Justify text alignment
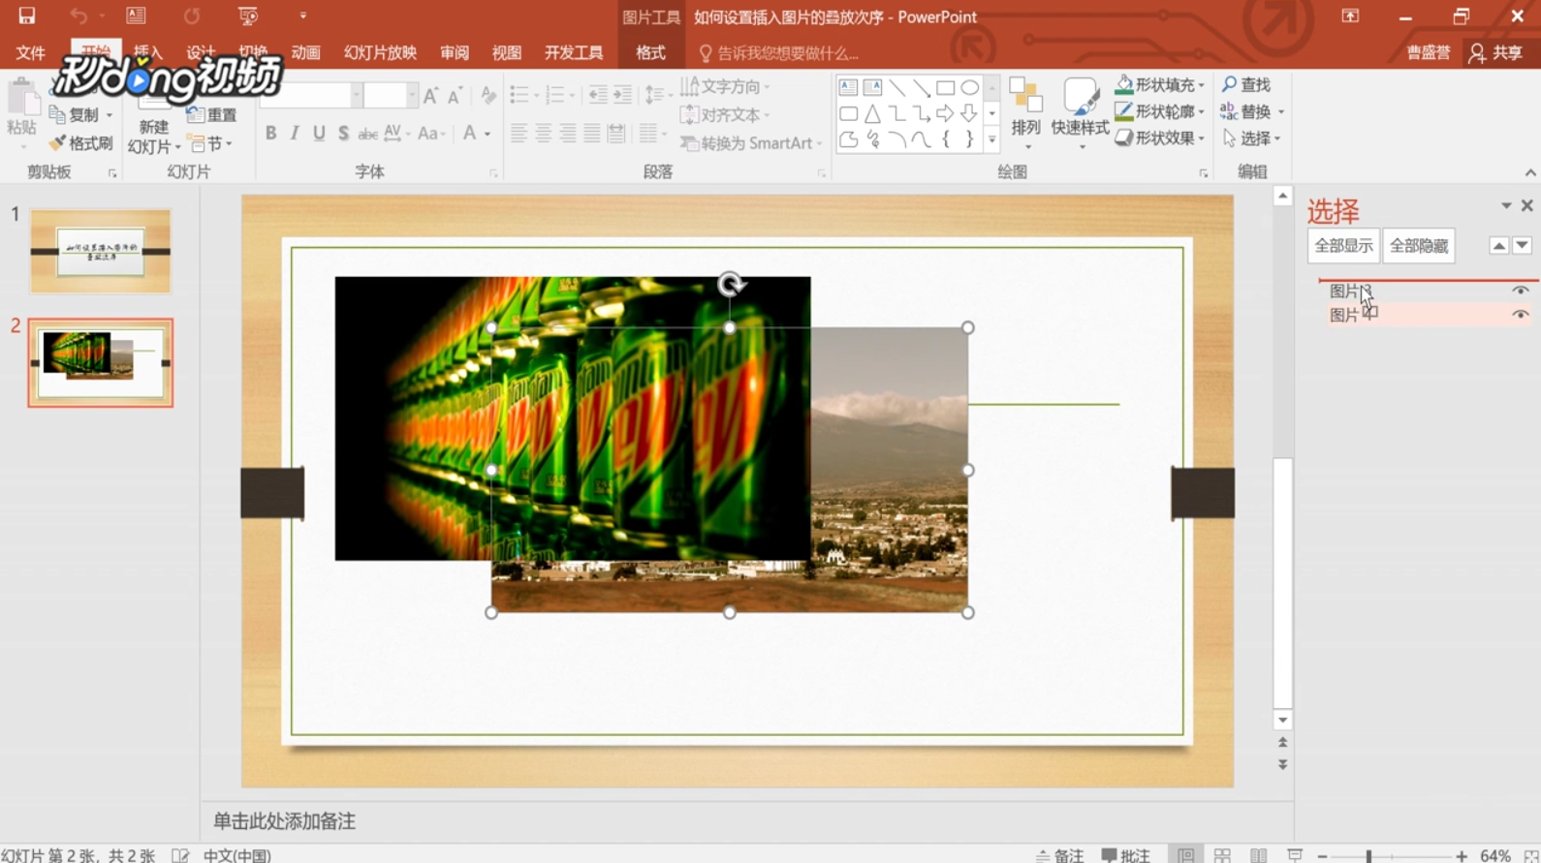Image resolution: width=1541 pixels, height=863 pixels. [592, 134]
